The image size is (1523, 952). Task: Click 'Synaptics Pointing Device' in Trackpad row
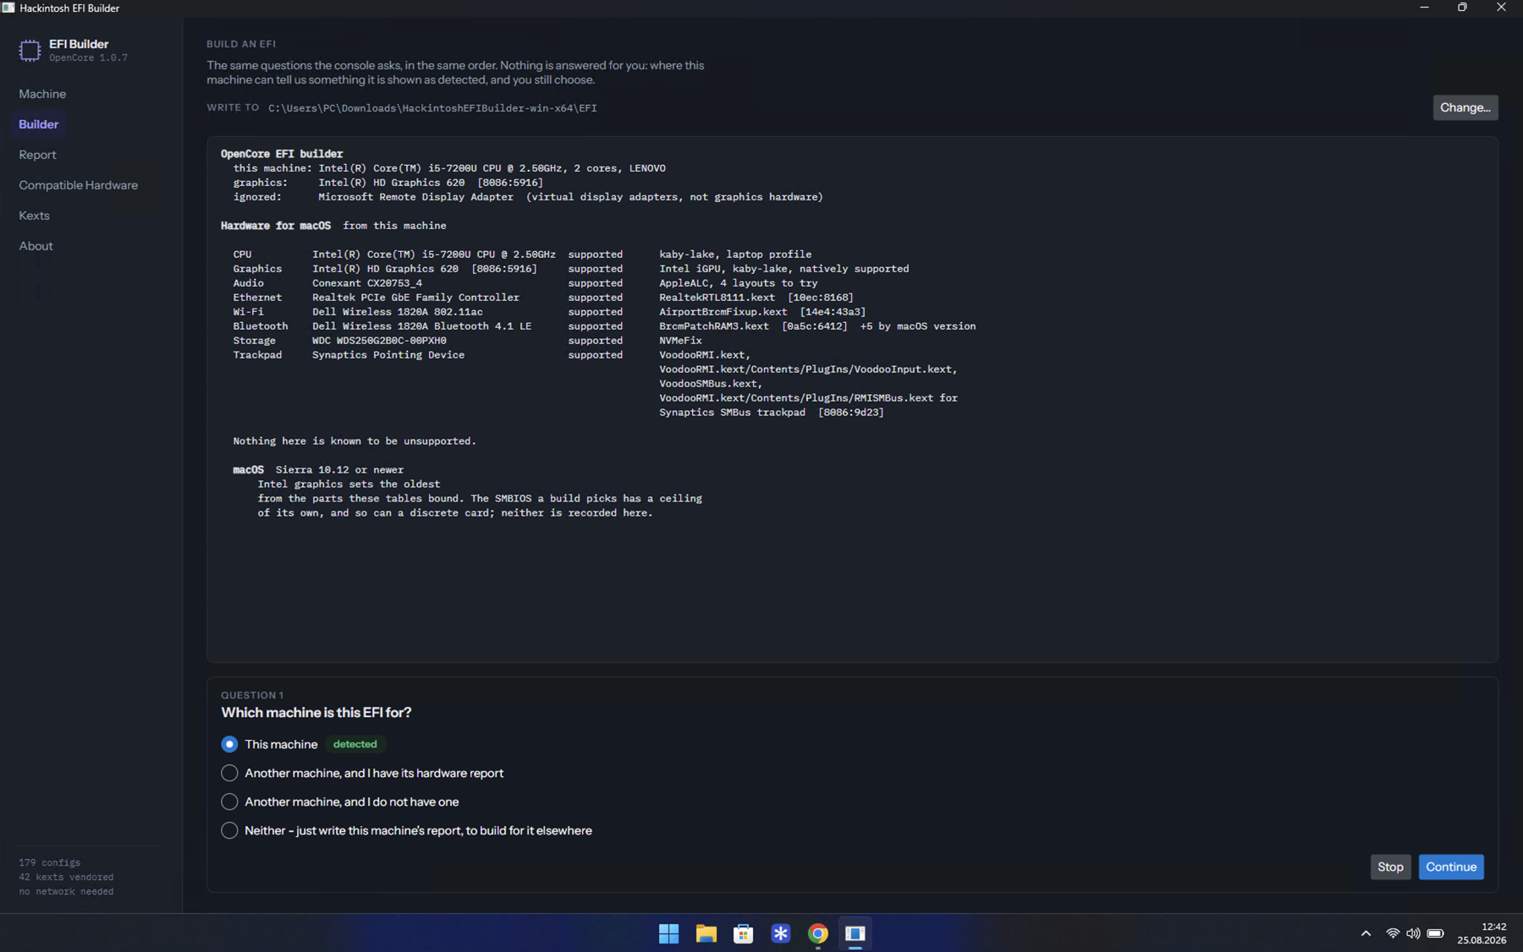[388, 355]
